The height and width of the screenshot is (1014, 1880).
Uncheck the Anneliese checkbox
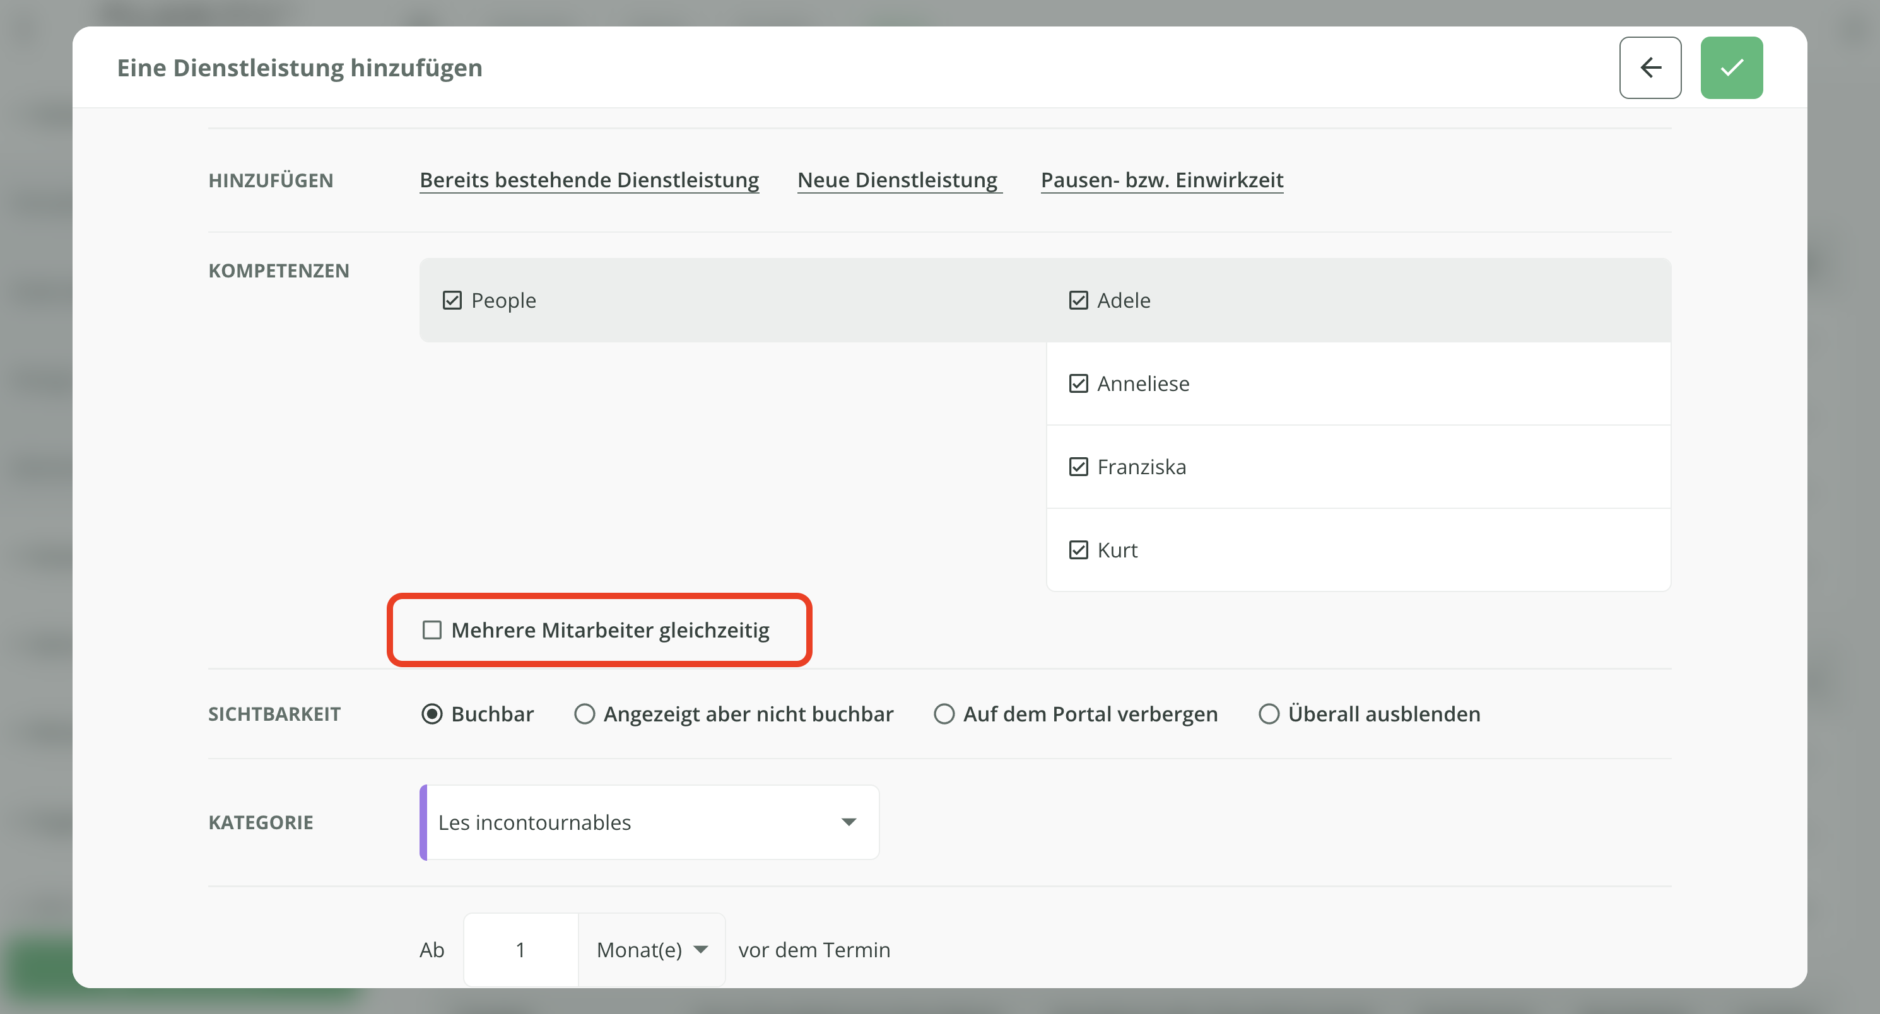click(1078, 383)
